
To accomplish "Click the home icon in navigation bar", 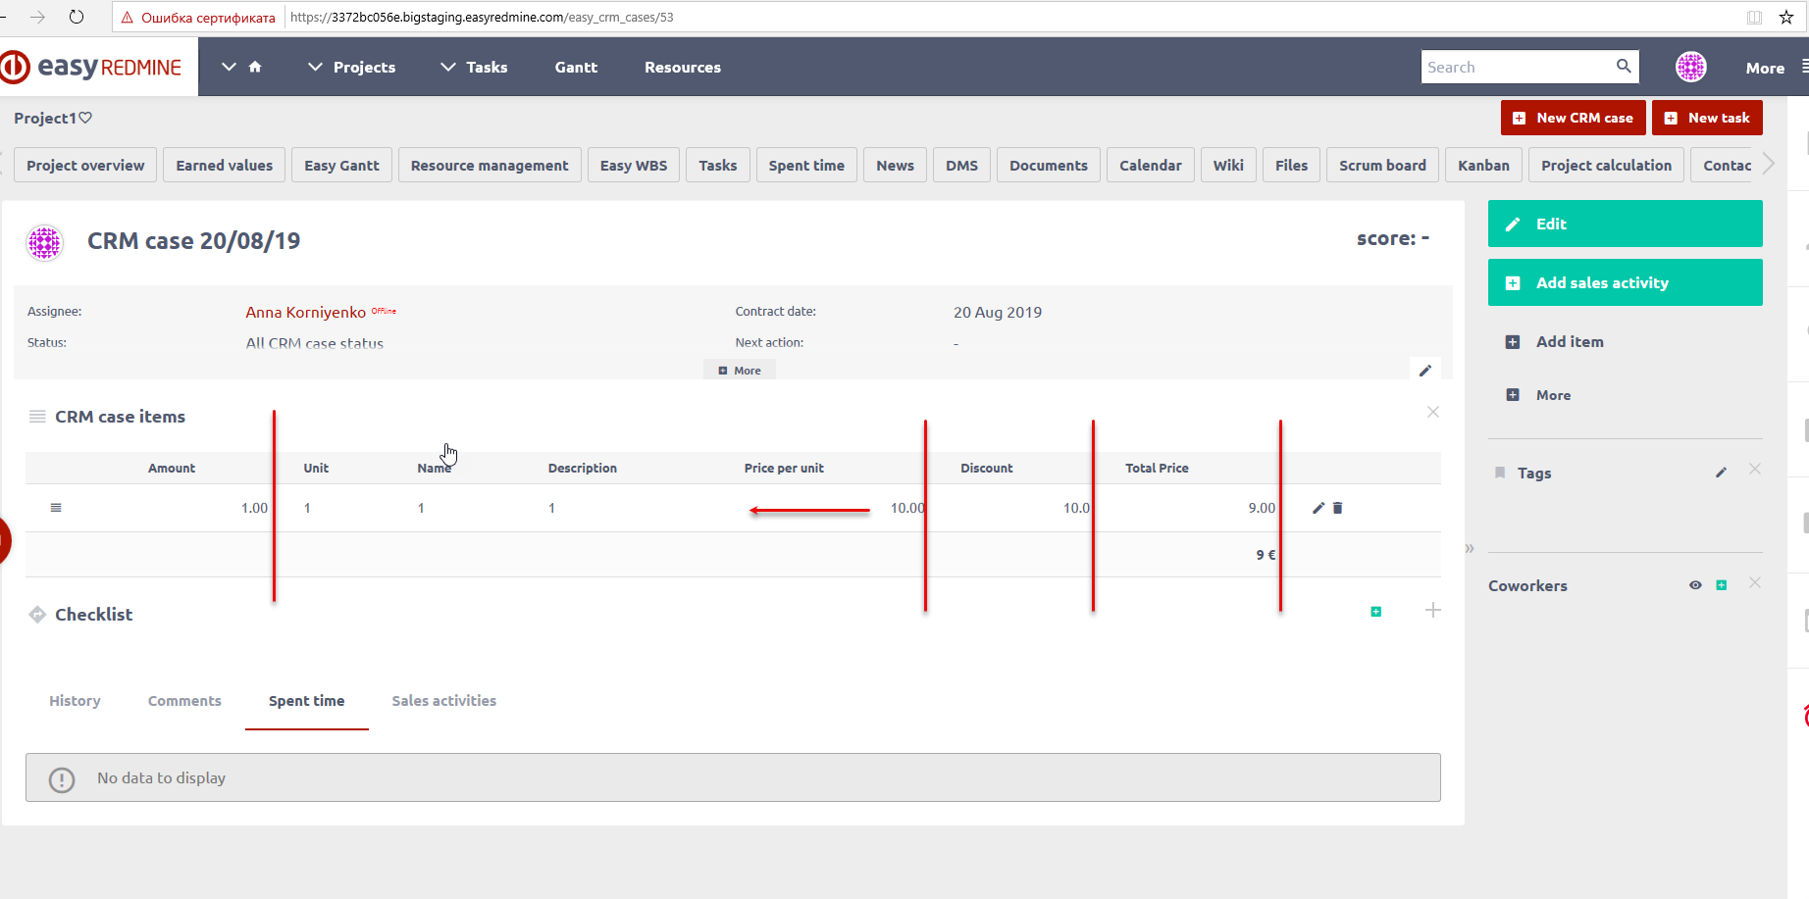I will click(x=255, y=67).
